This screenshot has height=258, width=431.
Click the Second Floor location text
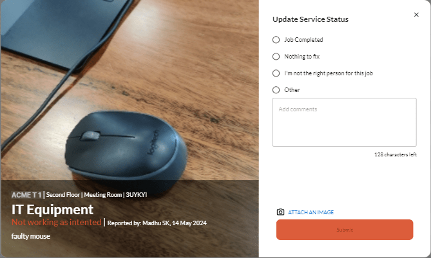[x=63, y=195]
